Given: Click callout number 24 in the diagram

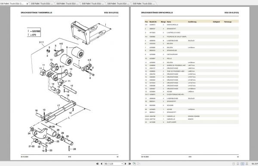Looking at the screenshot, I should point(29,133).
